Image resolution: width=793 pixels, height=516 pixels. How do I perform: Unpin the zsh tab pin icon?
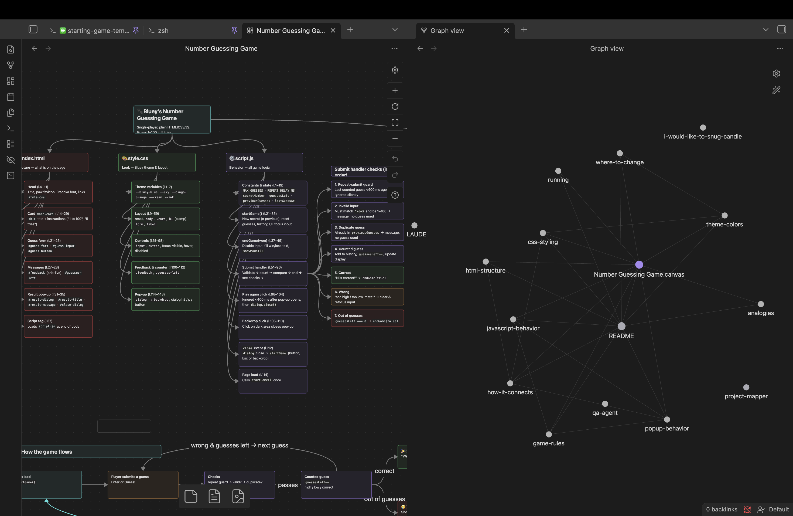tap(234, 30)
